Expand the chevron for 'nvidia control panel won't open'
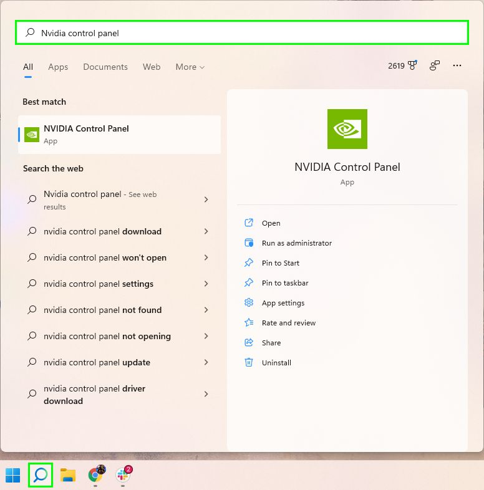This screenshot has width=484, height=490. pyautogui.click(x=206, y=257)
